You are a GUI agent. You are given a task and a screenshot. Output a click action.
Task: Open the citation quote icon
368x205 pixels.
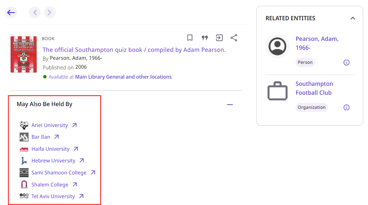pos(205,38)
